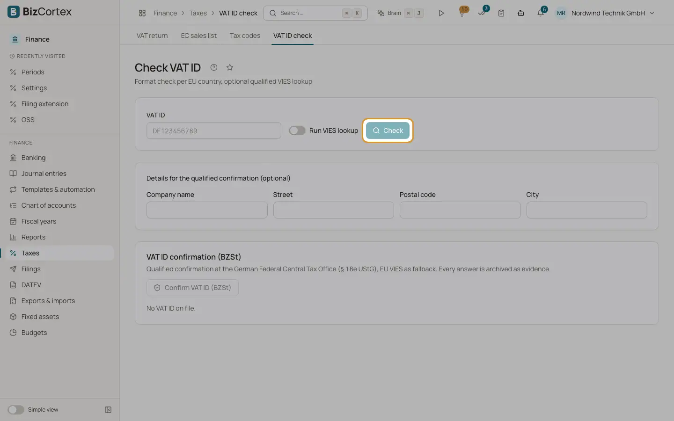Go to Taxes in breadcrumb

(198, 13)
